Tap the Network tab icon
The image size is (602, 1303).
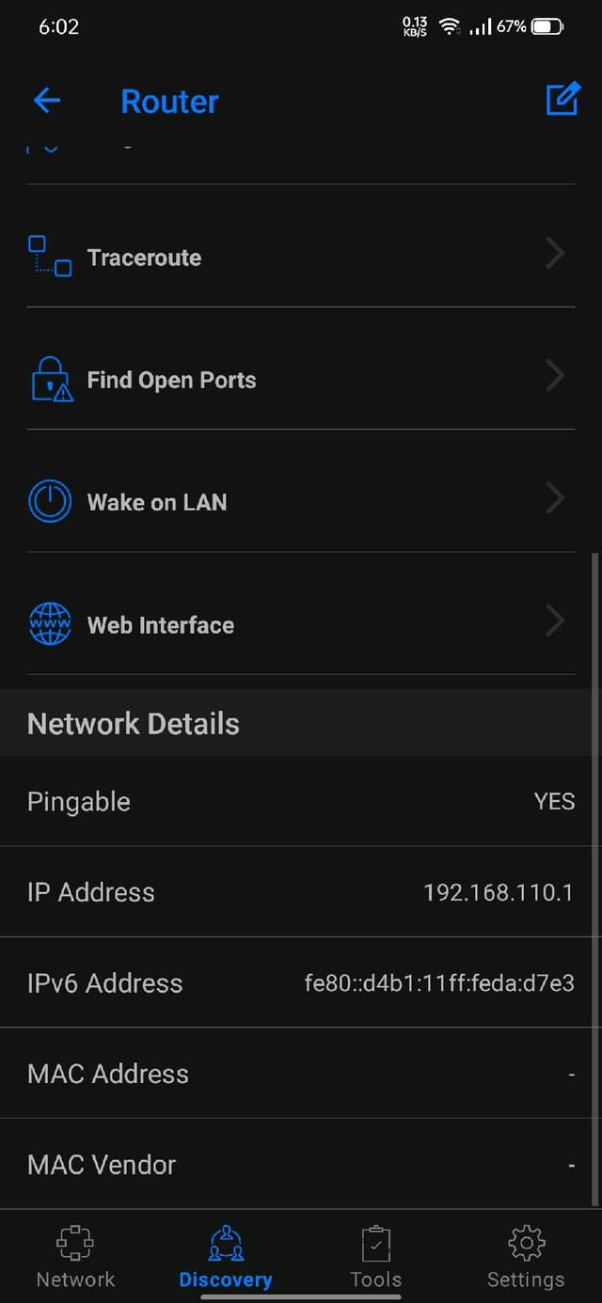click(75, 1244)
